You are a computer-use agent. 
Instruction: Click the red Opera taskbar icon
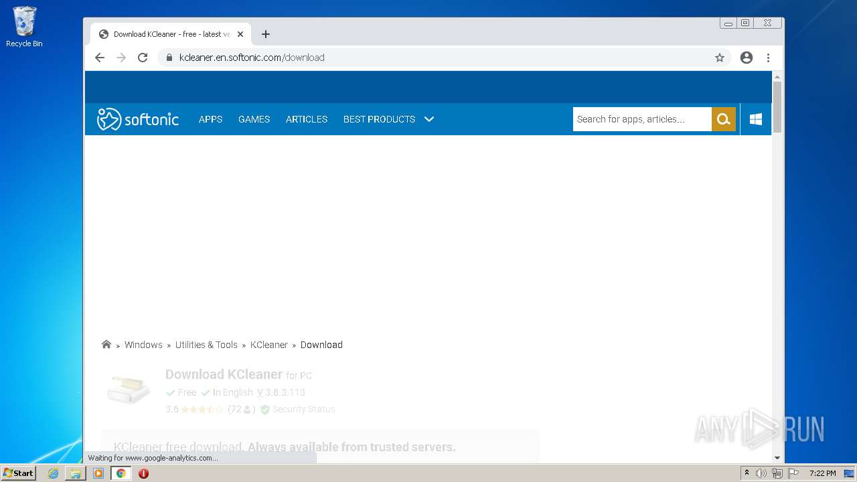[143, 473]
